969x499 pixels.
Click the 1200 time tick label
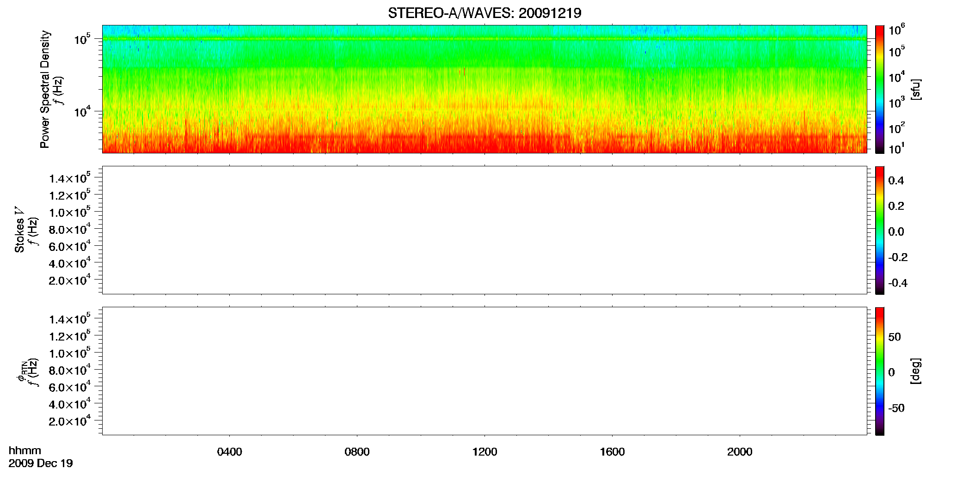485,452
